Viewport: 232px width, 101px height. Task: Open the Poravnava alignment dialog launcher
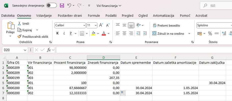[192, 42]
